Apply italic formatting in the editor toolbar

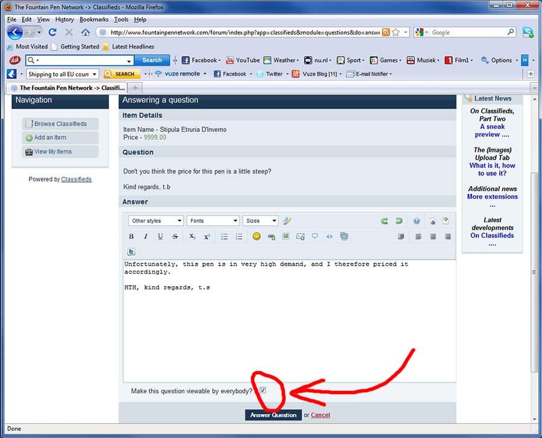click(x=146, y=237)
